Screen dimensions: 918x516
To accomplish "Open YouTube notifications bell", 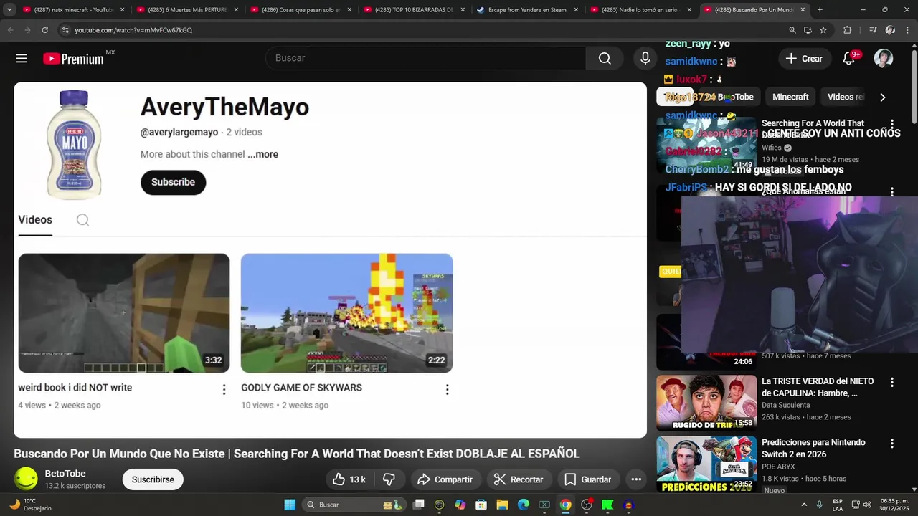I will pos(848,59).
